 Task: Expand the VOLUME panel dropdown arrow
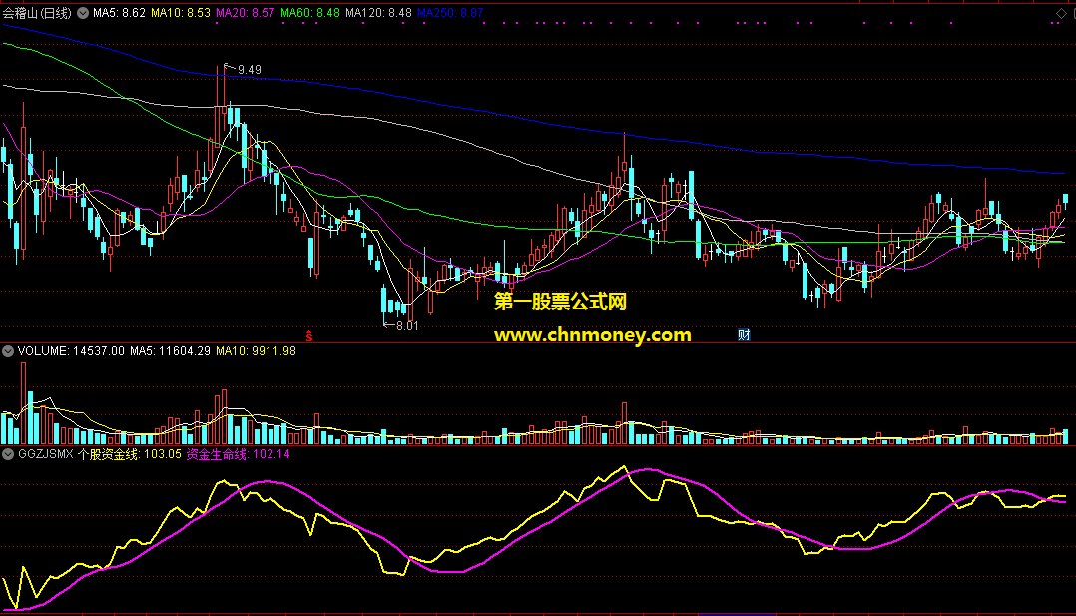click(x=8, y=351)
